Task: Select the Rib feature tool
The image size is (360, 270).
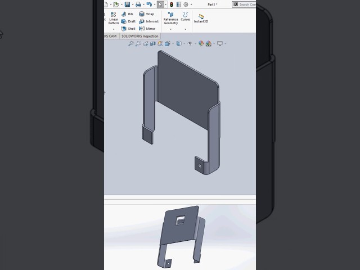Action: tap(127, 14)
